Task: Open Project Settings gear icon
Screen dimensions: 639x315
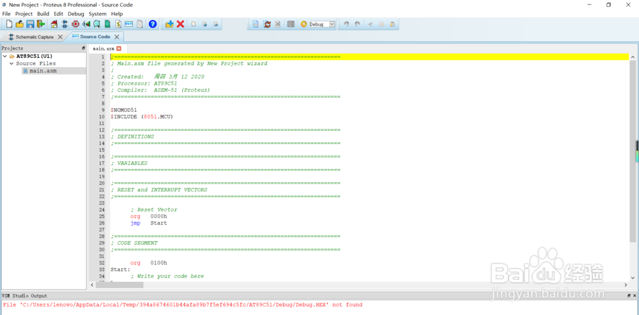Action: click(304, 24)
